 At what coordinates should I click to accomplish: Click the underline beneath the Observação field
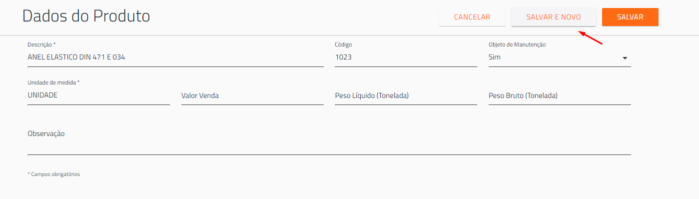coord(329,155)
